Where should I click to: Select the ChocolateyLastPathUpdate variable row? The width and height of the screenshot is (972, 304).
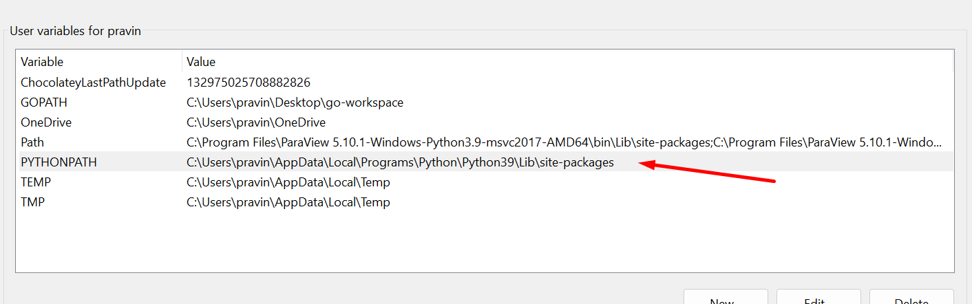[x=93, y=83]
